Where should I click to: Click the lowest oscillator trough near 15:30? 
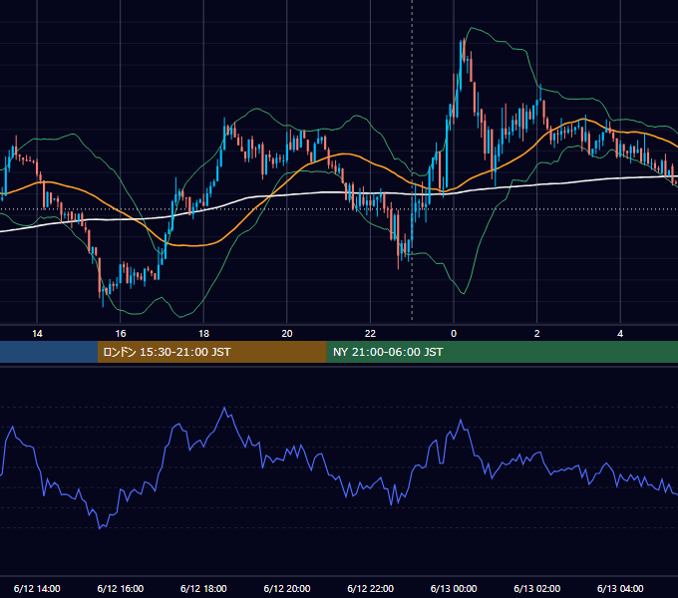tap(100, 528)
